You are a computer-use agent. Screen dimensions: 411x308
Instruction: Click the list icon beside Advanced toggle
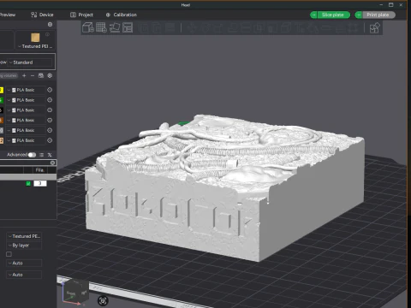tap(42, 155)
